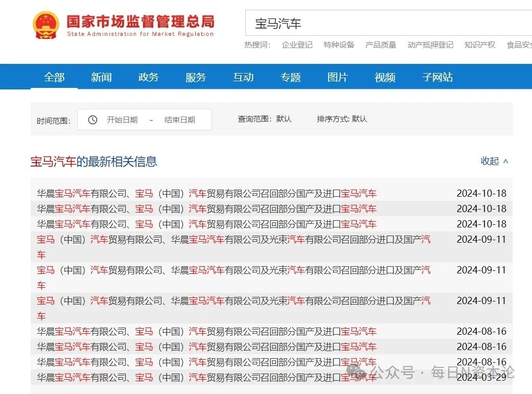Click the national emblem logo icon
532x394 pixels.
[46, 25]
